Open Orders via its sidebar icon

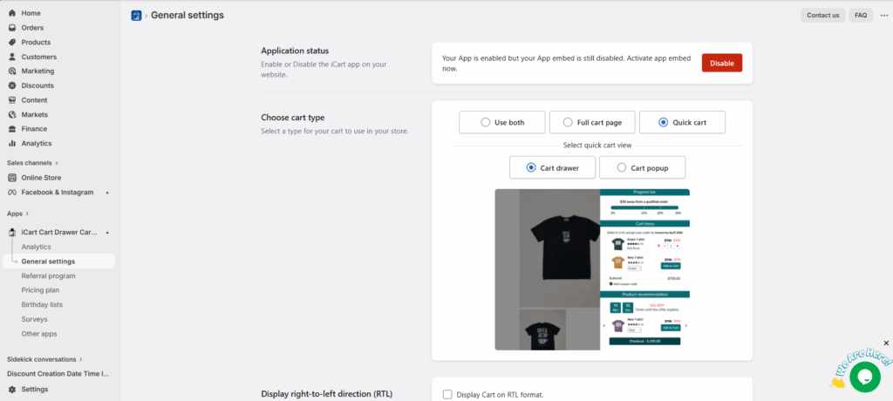pyautogui.click(x=12, y=28)
